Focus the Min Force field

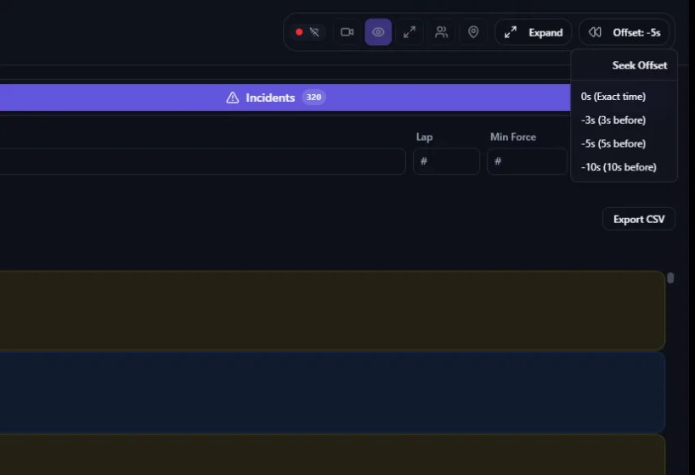coord(527,161)
